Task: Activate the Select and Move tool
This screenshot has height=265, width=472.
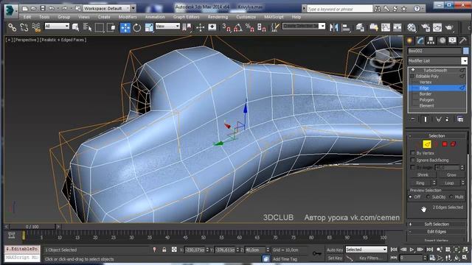Action: point(125,28)
